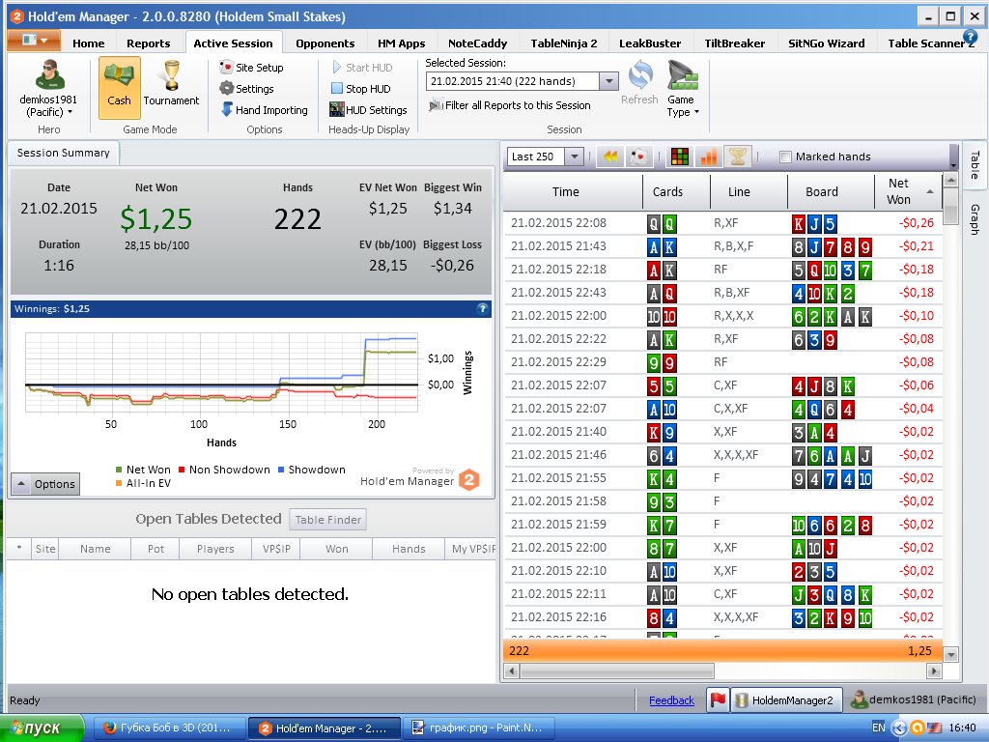Toggle Showdown legend swatch
Screen dimensions: 989x742
click(281, 470)
